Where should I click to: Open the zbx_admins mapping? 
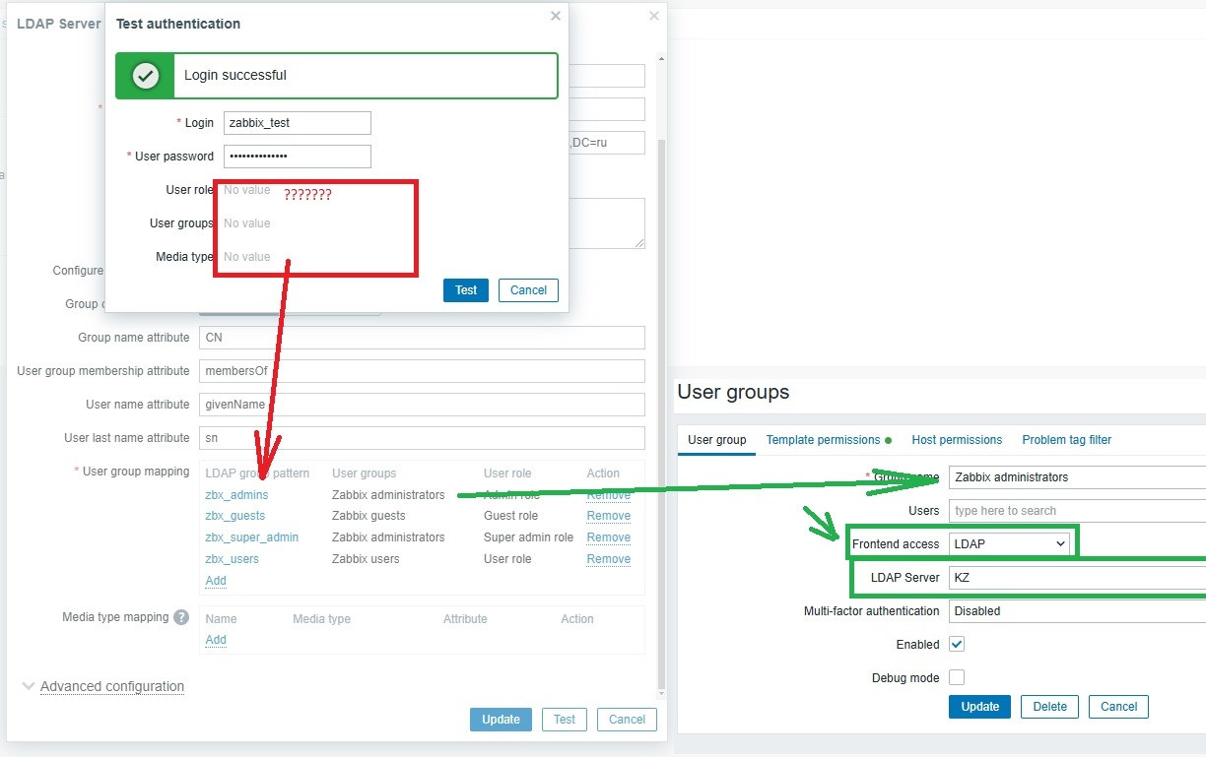click(x=236, y=495)
